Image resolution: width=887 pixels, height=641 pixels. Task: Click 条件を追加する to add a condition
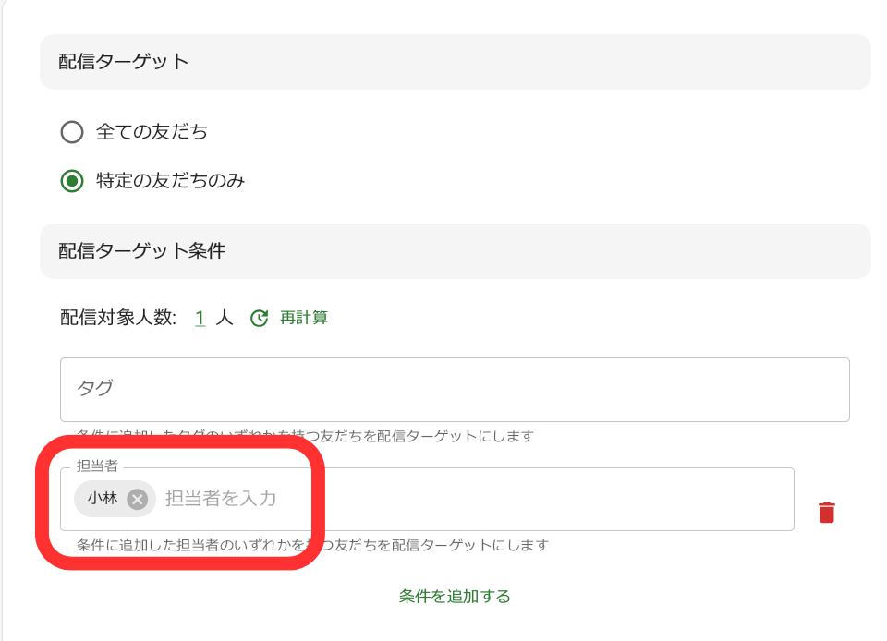[455, 597]
